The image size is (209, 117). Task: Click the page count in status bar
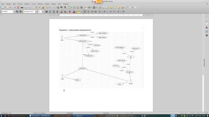pyautogui.click(x=6, y=113)
